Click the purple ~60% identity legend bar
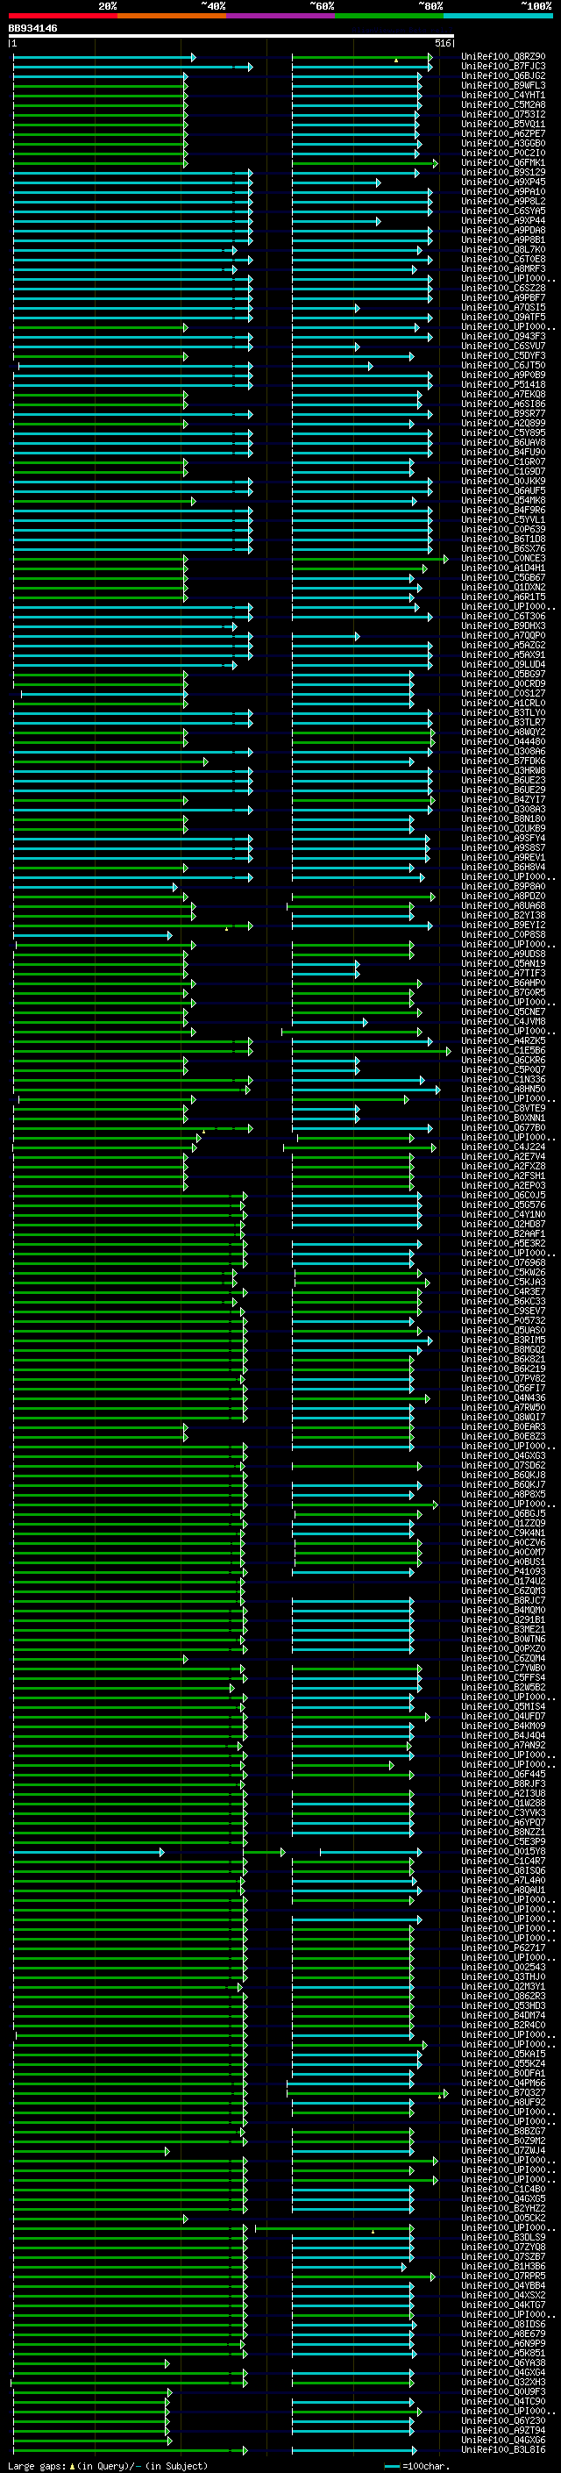 281,16
